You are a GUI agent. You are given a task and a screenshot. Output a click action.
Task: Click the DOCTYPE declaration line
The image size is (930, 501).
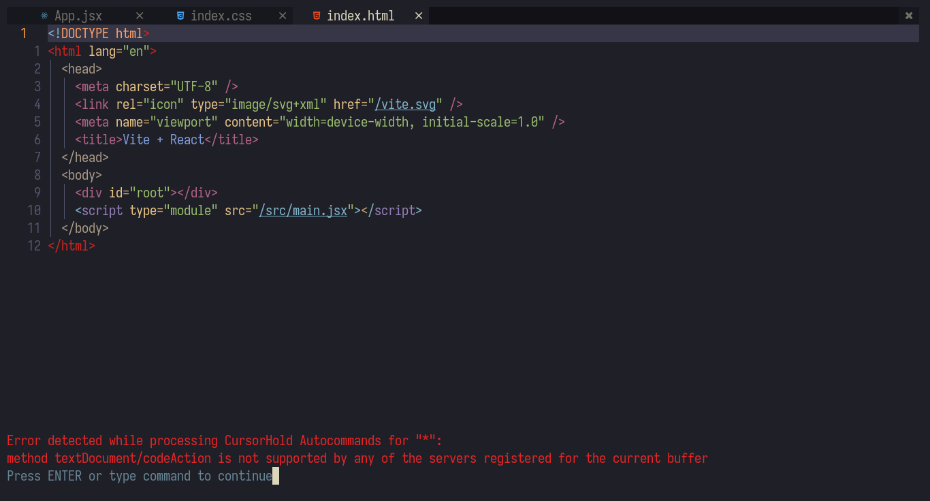(x=98, y=33)
